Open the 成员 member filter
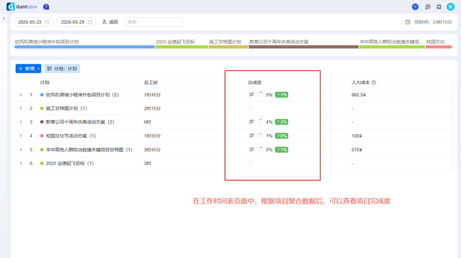This screenshot has width=461, height=258. [x=110, y=22]
